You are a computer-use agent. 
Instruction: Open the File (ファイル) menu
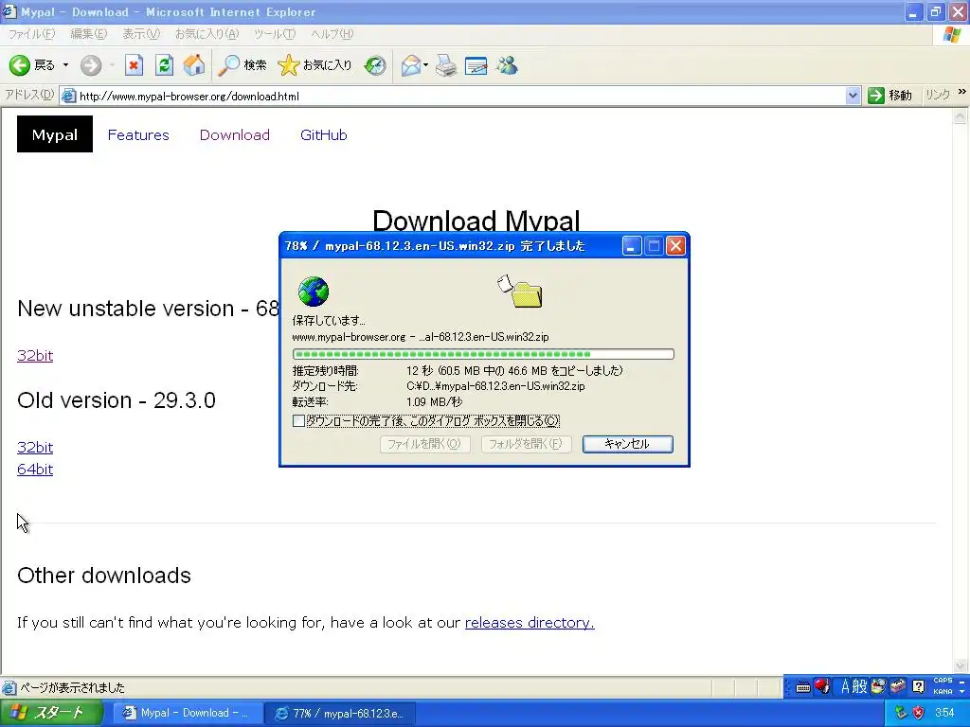(x=31, y=34)
